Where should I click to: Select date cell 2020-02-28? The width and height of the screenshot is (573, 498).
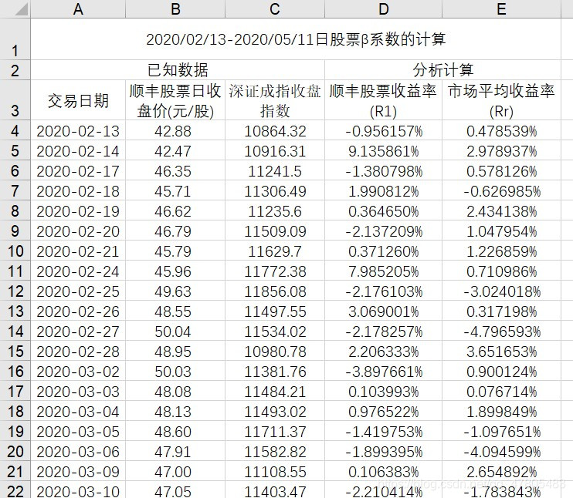(78, 351)
